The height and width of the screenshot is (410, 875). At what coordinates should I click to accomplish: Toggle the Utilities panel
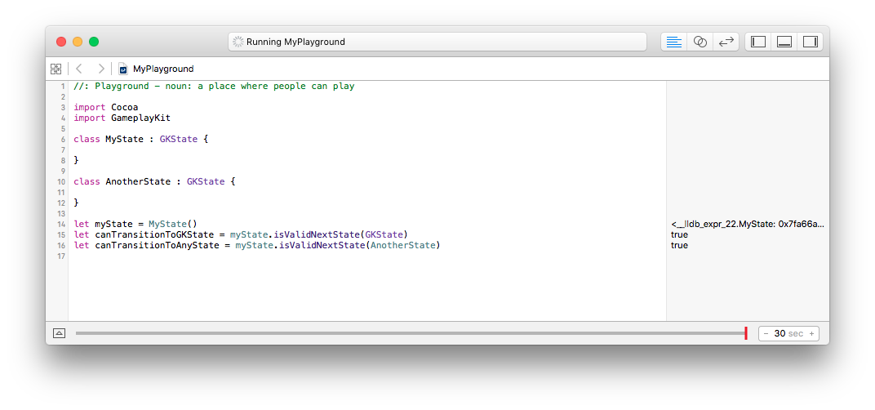pyautogui.click(x=810, y=42)
